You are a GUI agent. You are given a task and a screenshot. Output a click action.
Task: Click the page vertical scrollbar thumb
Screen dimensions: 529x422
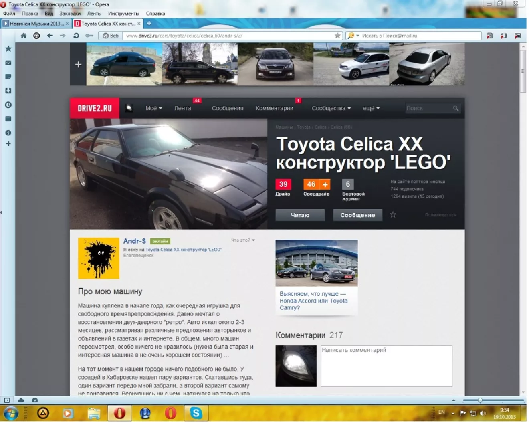[x=523, y=71]
